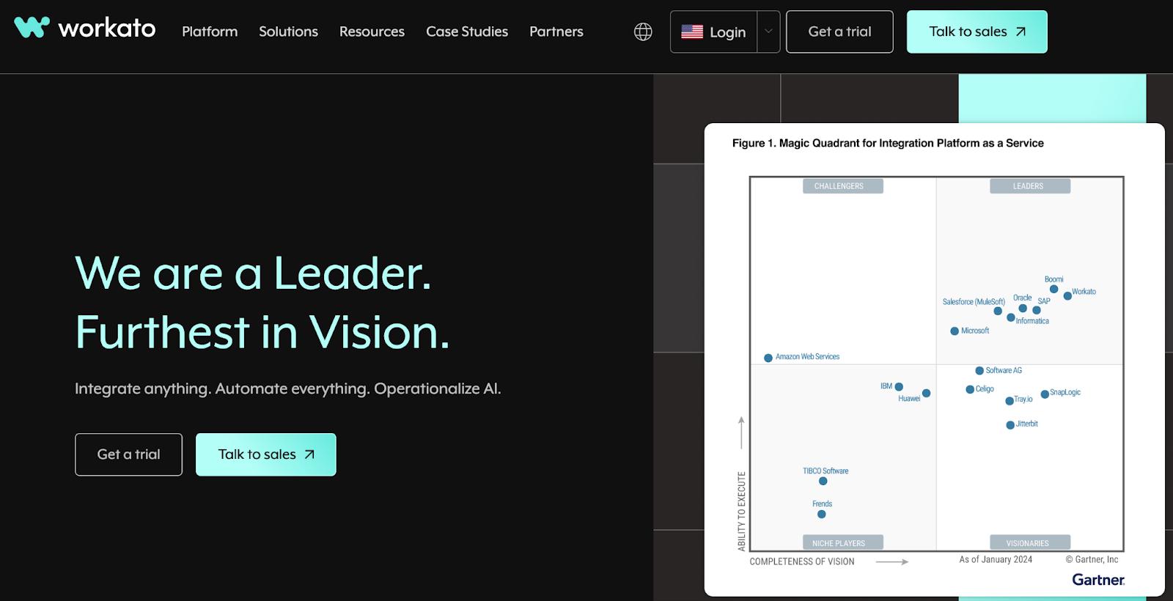Click the Frends label in the chart
Viewport: 1173px width, 601px height.
(822, 504)
